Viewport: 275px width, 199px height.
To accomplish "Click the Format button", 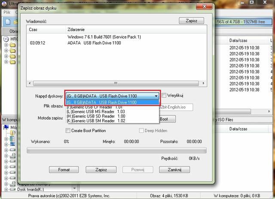I will coord(64,169).
